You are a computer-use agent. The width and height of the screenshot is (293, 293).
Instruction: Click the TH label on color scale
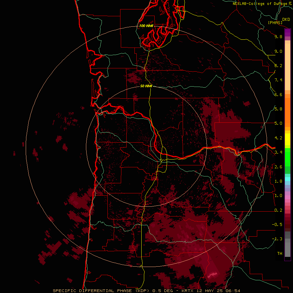point(280,254)
